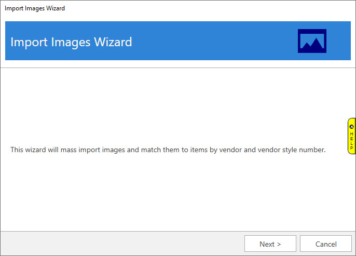Open the yellow HELP side tab
This screenshot has width=356, height=256.
tap(351, 139)
